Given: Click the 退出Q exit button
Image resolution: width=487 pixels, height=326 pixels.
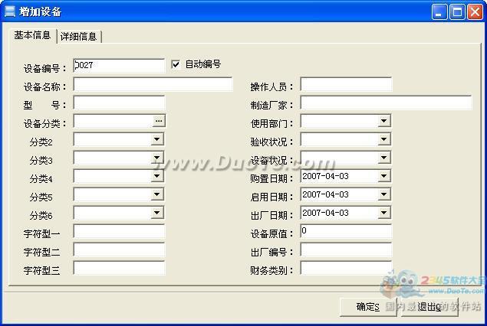Looking at the screenshot, I should (429, 307).
